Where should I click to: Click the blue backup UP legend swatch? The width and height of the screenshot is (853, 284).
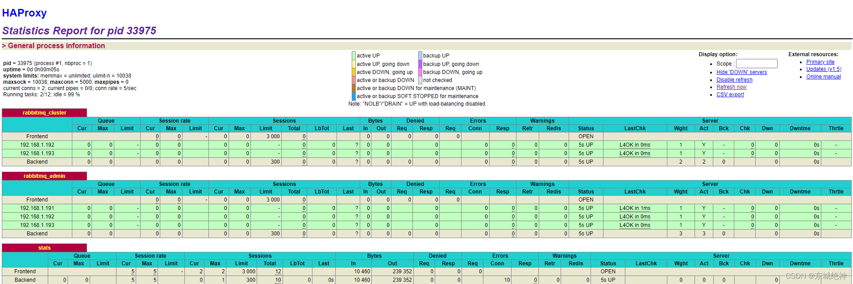(x=420, y=56)
